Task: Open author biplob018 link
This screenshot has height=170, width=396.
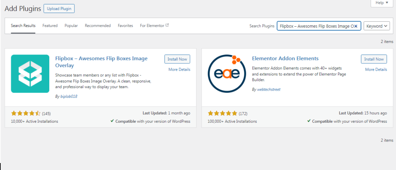Action: [69, 96]
